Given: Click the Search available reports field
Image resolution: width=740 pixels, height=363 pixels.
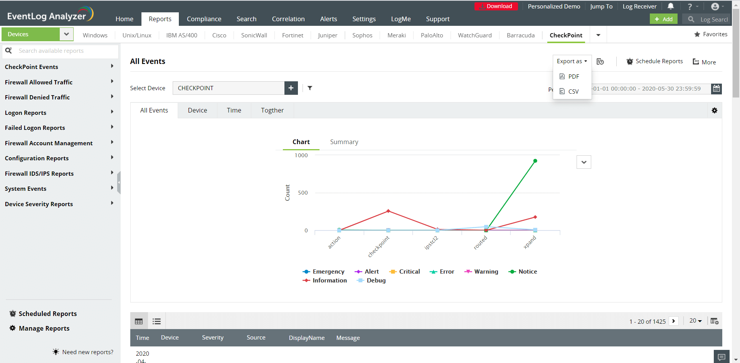Looking at the screenshot, I should pyautogui.click(x=61, y=51).
